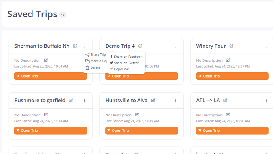
Task: Click the Sherman to Buffalo NY title text
Action: coord(42,46)
